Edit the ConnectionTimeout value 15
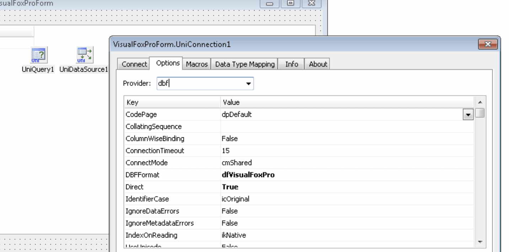Image resolution: width=509 pixels, height=252 pixels. [x=347, y=151]
